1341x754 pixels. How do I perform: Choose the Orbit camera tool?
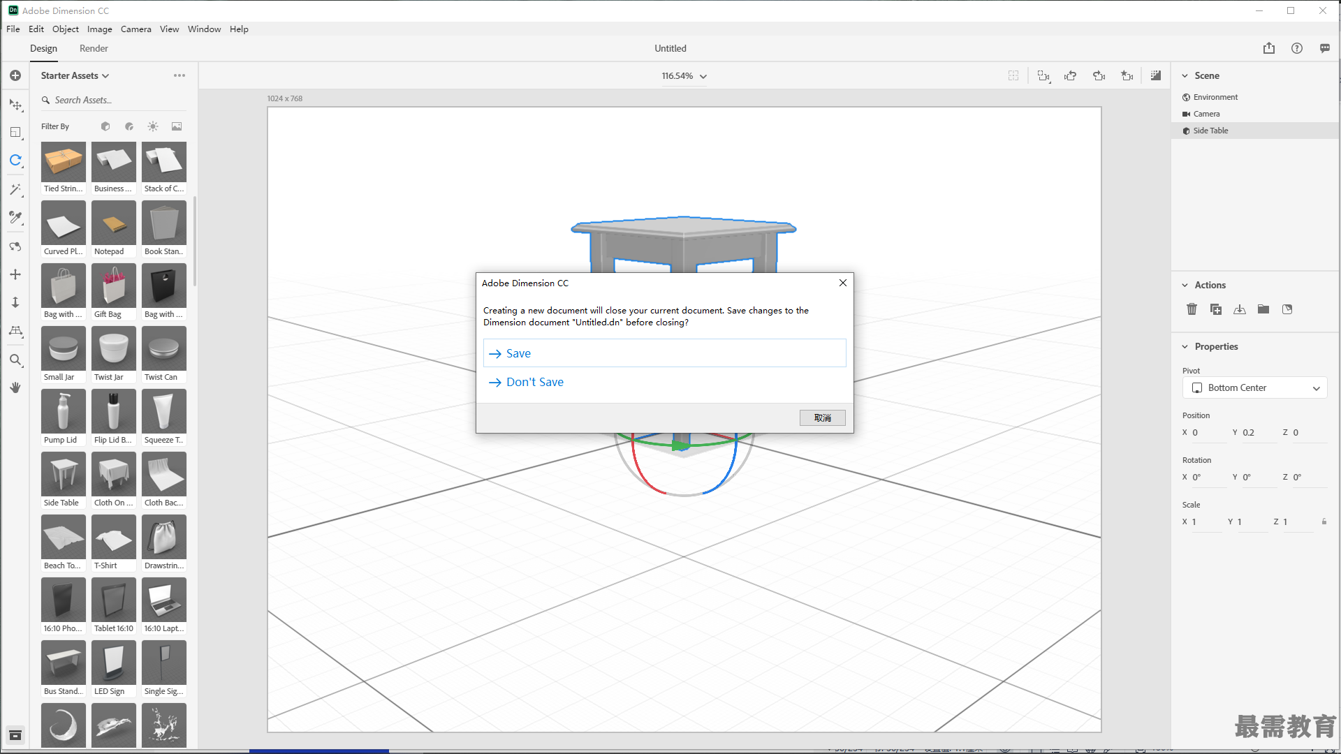(x=15, y=246)
